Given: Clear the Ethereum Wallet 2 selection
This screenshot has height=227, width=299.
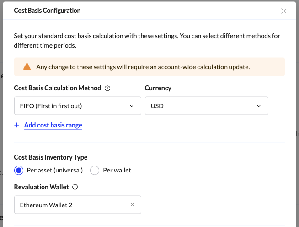Looking at the screenshot, I should (x=133, y=205).
